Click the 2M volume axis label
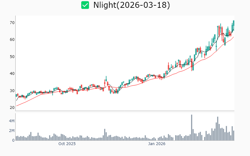Image resolution: width=250 pixels, height=156 pixels. point(11,130)
